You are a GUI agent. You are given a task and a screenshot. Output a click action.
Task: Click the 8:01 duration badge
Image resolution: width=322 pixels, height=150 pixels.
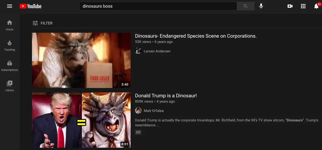pos(125,144)
